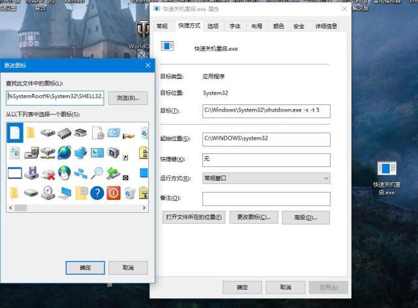Select the document with clock icon
Screen dimensions: 418x308
[97, 132]
